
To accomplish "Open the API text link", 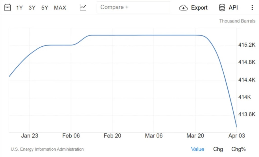I will click(x=233, y=8).
